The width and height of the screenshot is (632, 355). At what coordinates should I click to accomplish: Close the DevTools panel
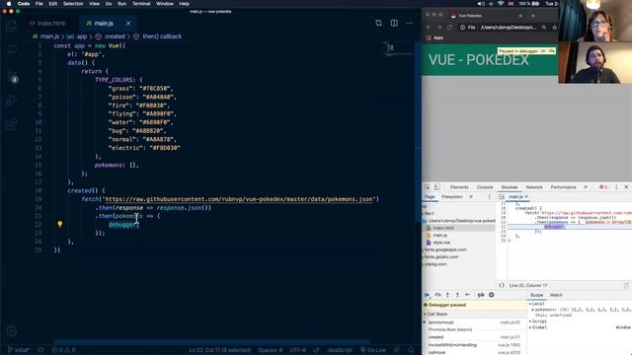click(x=626, y=187)
